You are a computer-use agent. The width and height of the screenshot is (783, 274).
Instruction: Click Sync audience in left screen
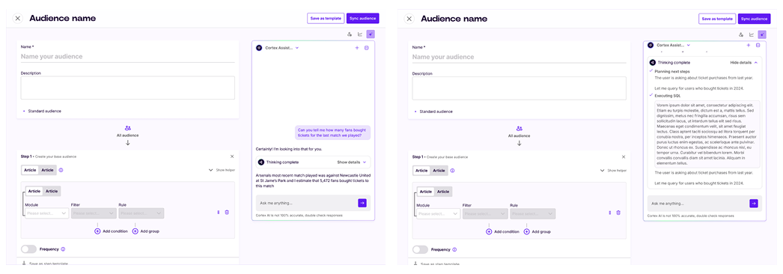[x=363, y=19]
